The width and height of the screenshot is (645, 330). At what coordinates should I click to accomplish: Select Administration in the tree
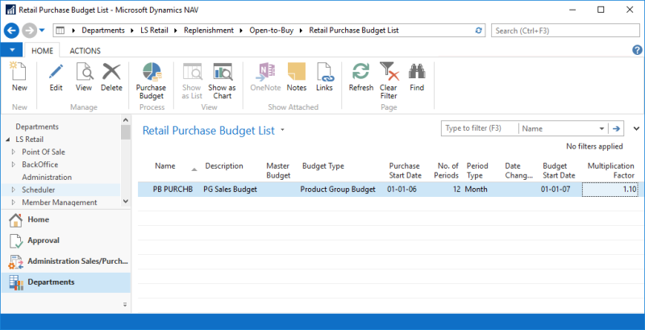47,178
